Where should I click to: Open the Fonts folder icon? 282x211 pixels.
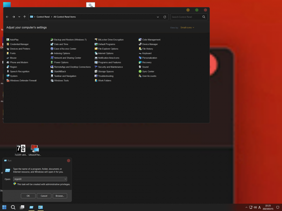click(8, 53)
